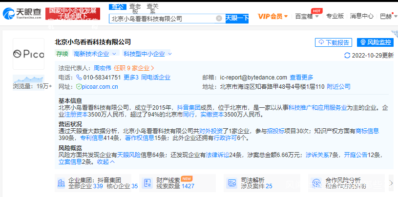Click the 企业集团 building icon
Viewport: 398px width, 197px height.
click(61, 183)
